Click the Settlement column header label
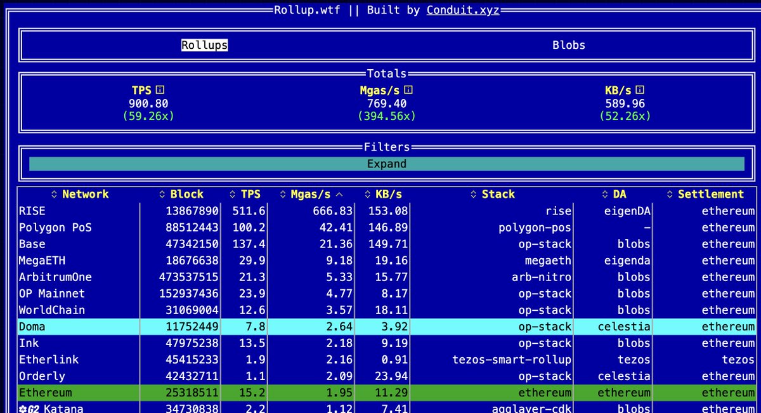761x413 pixels. (x=711, y=195)
